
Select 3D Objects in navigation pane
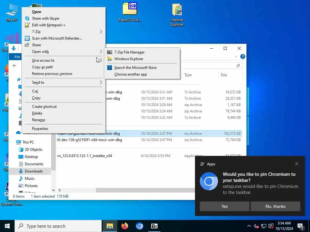[x=33, y=149]
